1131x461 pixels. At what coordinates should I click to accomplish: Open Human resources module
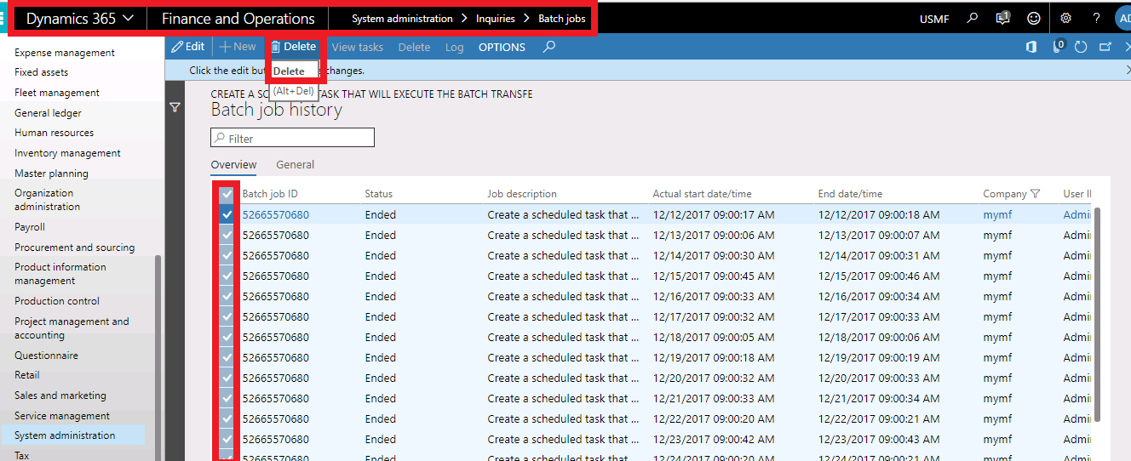pos(55,133)
